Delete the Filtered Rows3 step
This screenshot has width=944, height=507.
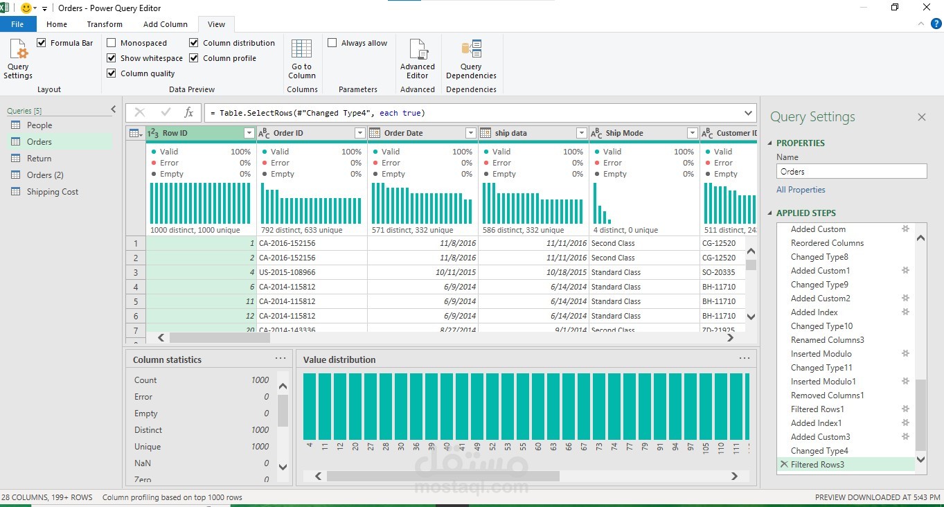784,464
